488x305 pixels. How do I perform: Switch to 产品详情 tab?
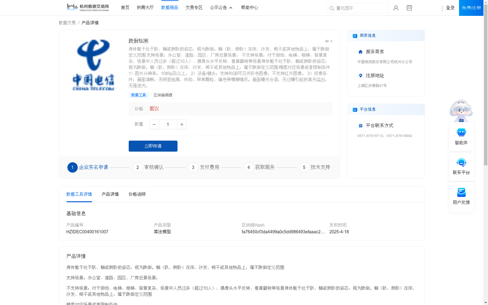coord(110,194)
